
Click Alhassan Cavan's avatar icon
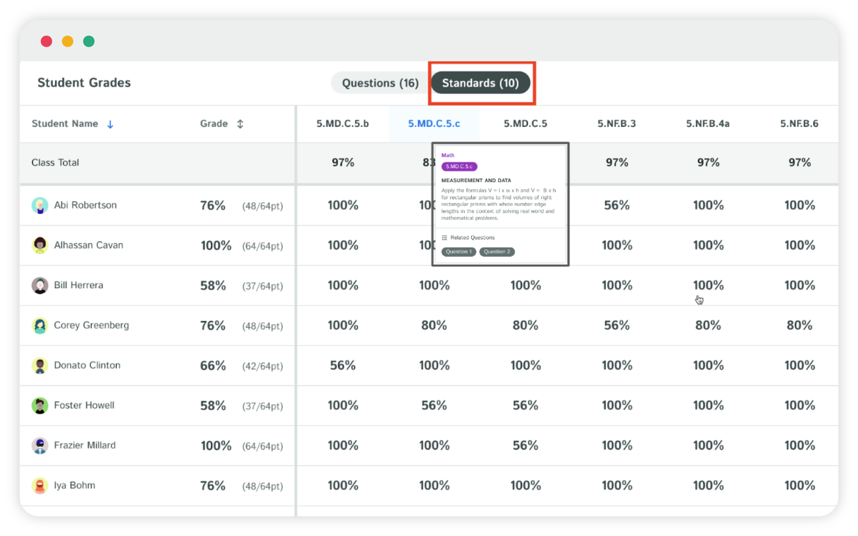pyautogui.click(x=40, y=245)
